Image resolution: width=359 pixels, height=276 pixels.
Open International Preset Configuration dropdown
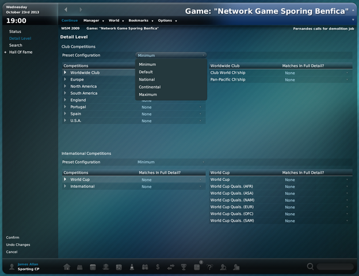[171, 162]
